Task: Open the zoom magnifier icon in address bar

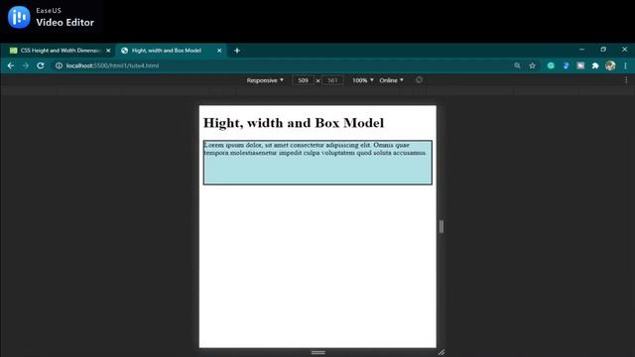Action: coord(517,65)
